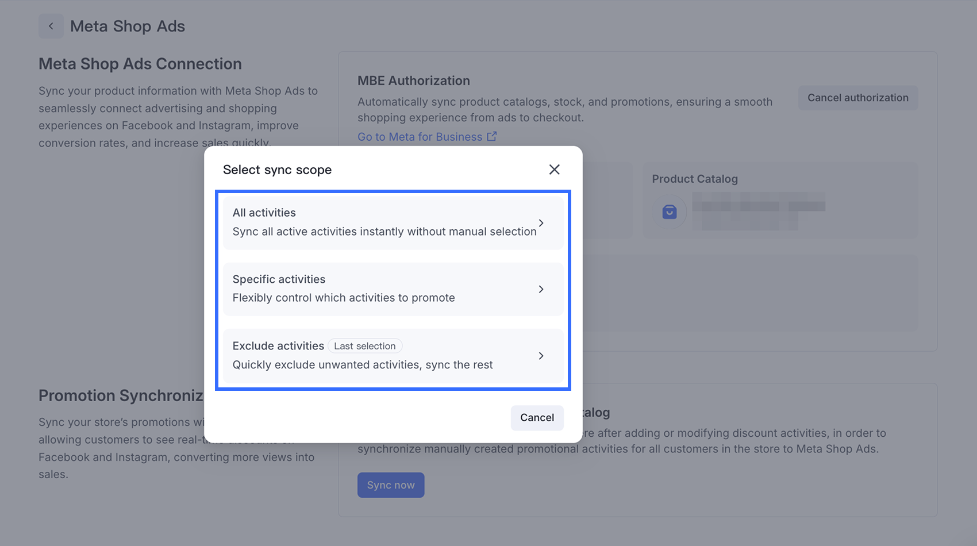The height and width of the screenshot is (546, 977).
Task: Pick the Exclude activities title
Action: tap(278, 346)
